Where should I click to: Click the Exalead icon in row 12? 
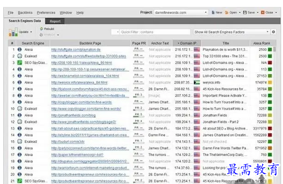19,122
